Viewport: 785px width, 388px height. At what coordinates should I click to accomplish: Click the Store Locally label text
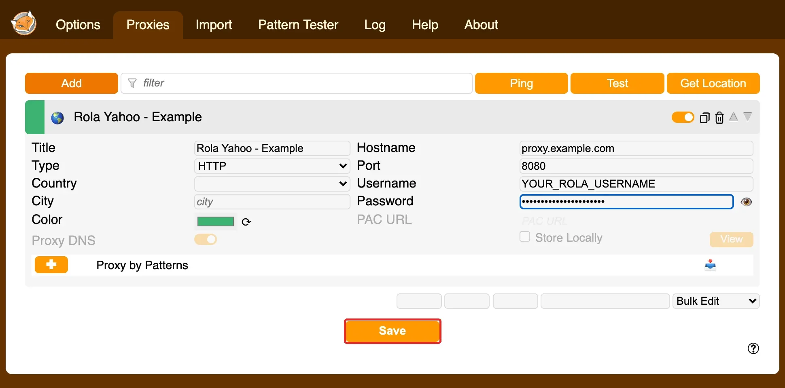click(569, 238)
